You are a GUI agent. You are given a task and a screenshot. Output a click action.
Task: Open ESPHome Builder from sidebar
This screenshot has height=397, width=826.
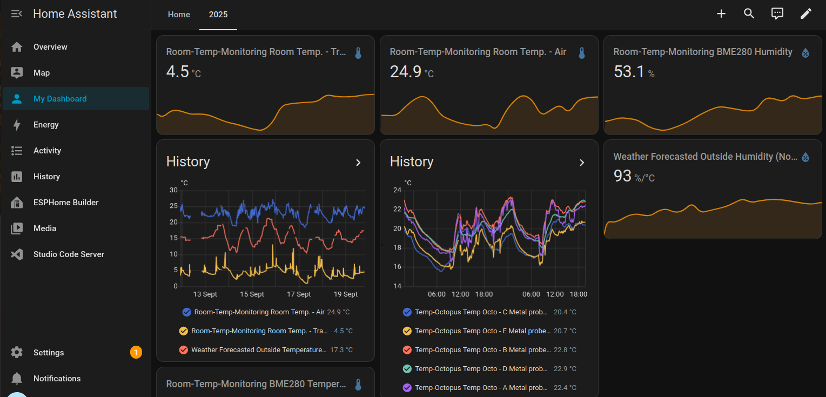(x=76, y=203)
